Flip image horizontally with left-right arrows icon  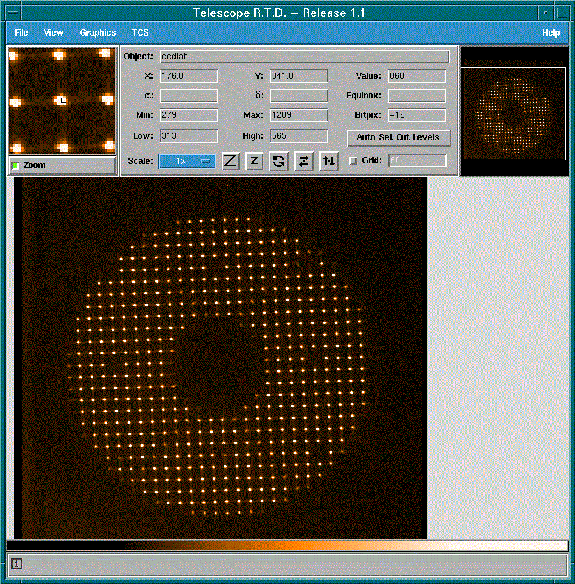coord(303,161)
